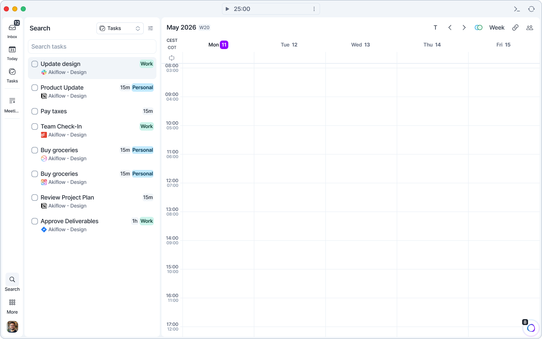542x339 pixels.
Task: Select the Mon 11 day header
Action: pyautogui.click(x=218, y=45)
